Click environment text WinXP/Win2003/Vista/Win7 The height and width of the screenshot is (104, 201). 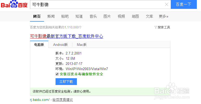pyautogui.click(x=87, y=69)
